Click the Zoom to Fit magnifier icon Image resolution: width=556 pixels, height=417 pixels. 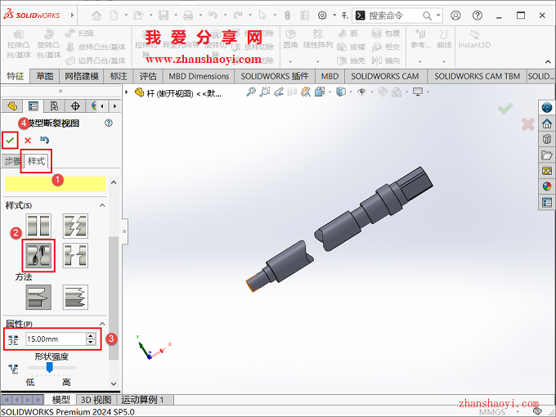pyautogui.click(x=249, y=92)
